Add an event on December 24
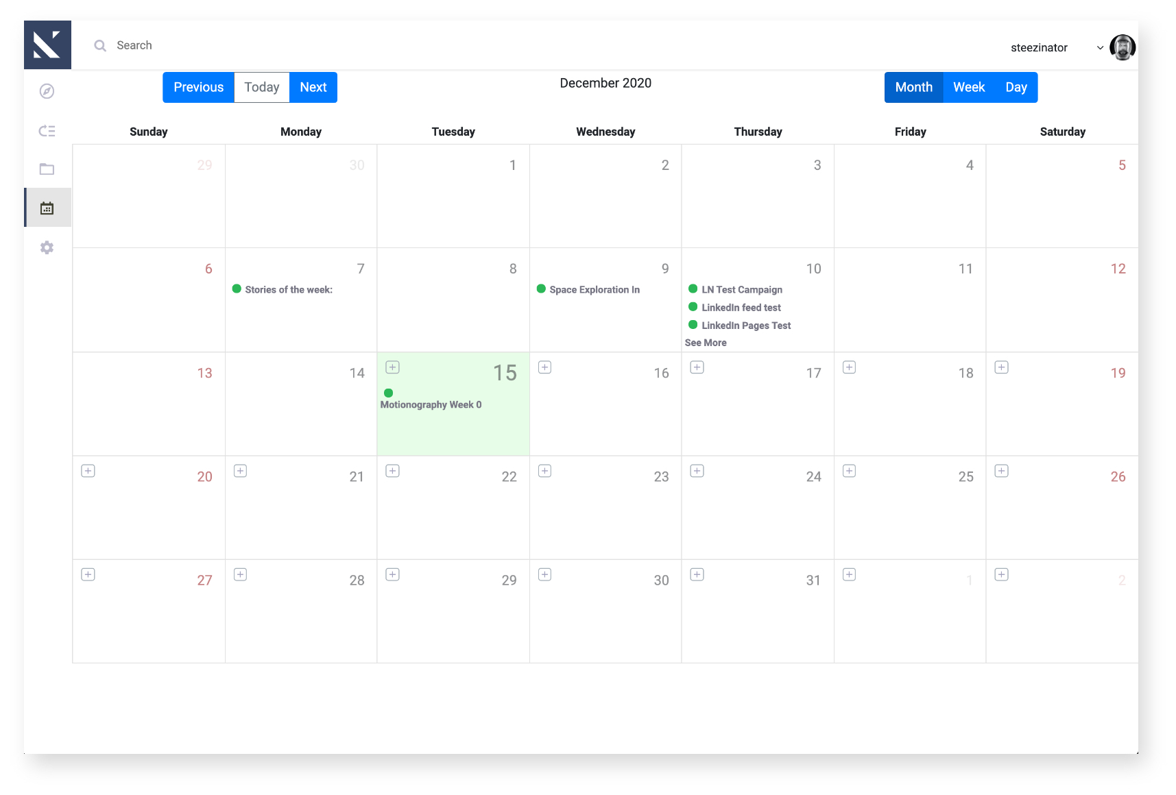The image size is (1176, 795). (x=697, y=471)
